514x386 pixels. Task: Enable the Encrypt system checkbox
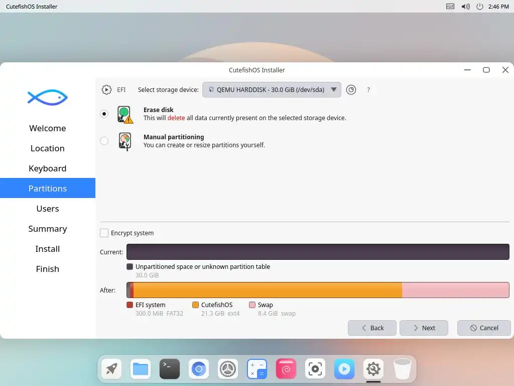[x=104, y=233]
